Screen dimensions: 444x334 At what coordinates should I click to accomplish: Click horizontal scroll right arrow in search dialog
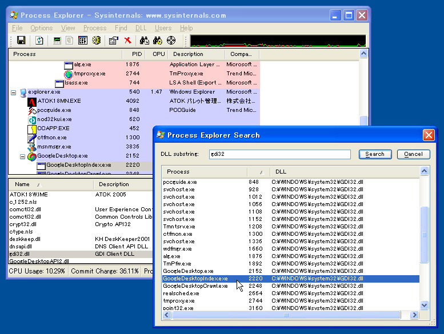414,315
